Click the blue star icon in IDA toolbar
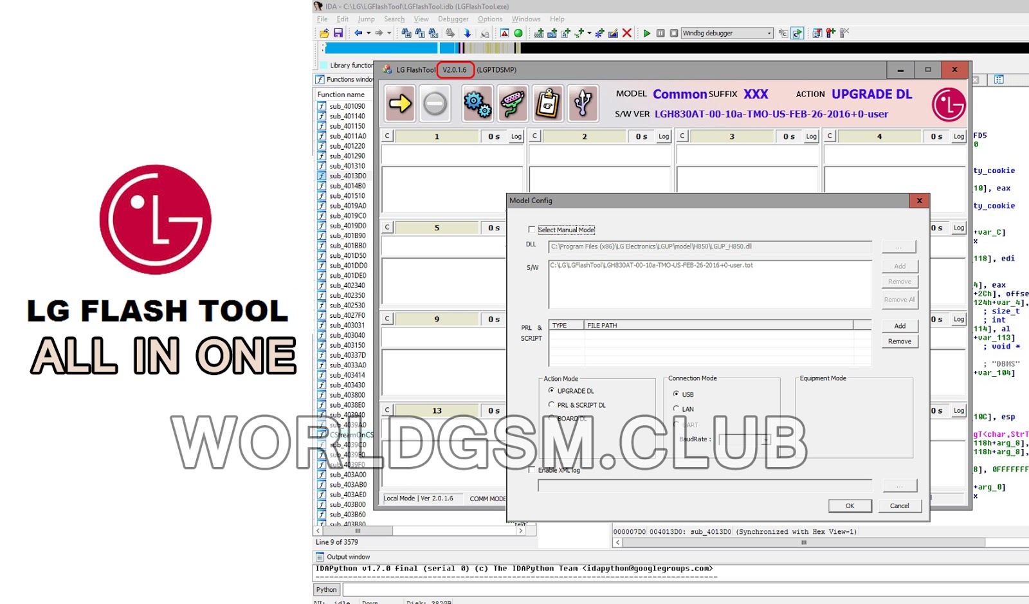The width and height of the screenshot is (1029, 604). point(599,33)
